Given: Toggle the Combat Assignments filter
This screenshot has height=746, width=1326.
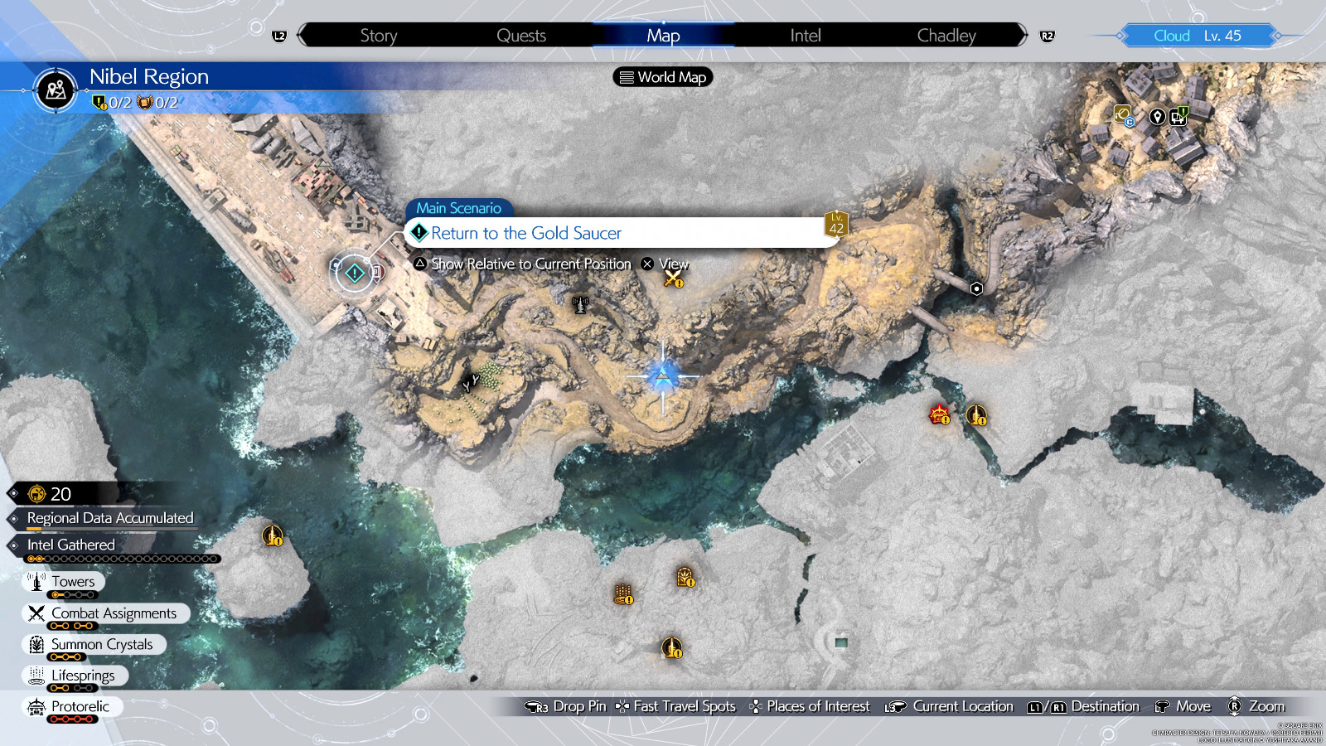Looking at the screenshot, I should (x=105, y=613).
